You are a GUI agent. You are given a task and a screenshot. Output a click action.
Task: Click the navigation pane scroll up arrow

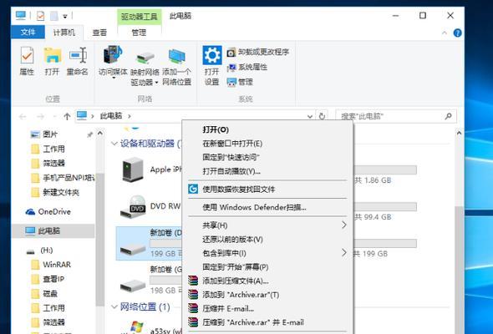100,134
